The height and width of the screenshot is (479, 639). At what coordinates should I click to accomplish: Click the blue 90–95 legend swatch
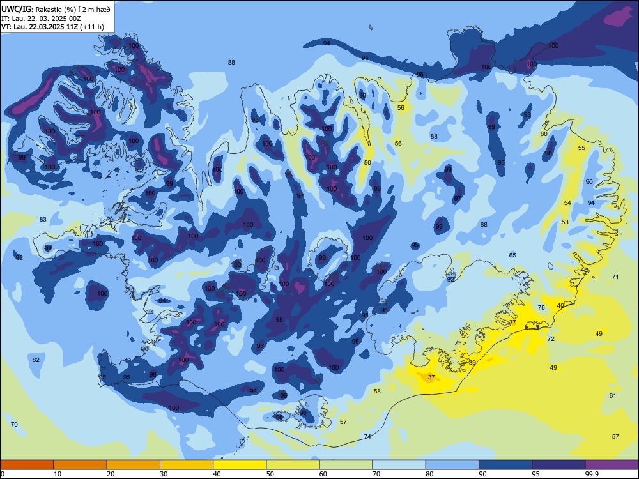(x=505, y=465)
